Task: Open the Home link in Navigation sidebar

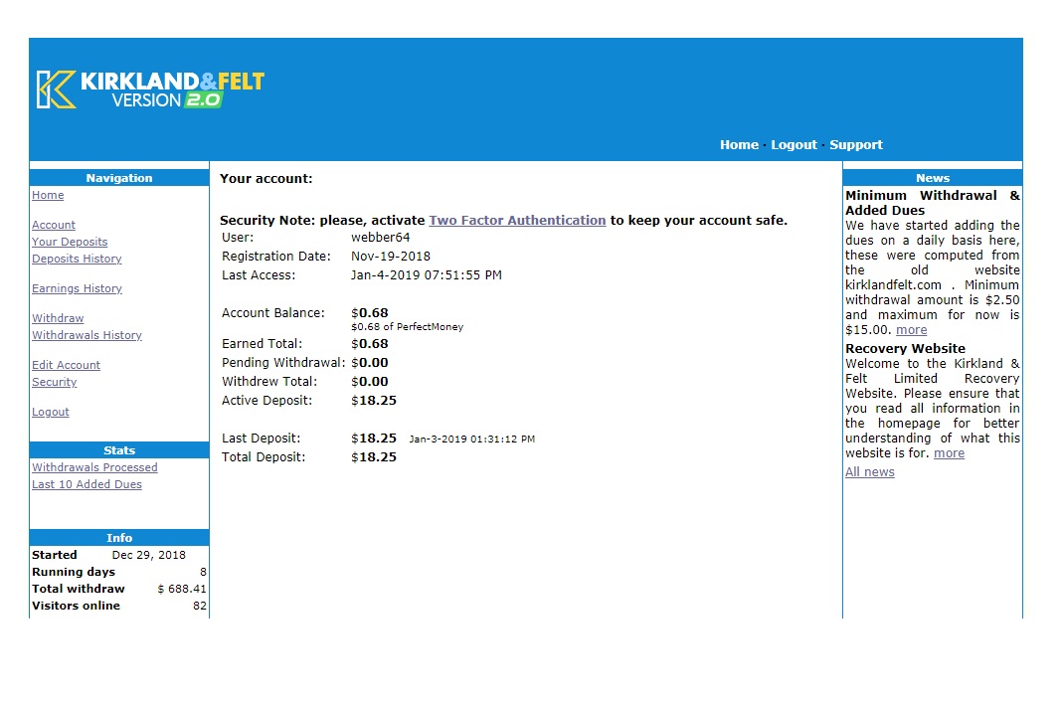Action: tap(48, 196)
